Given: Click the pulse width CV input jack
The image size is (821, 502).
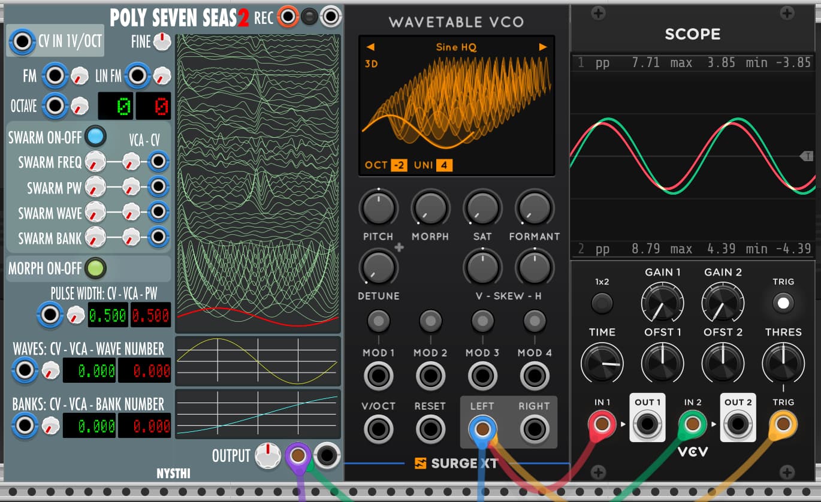Looking at the screenshot, I should click(x=49, y=314).
